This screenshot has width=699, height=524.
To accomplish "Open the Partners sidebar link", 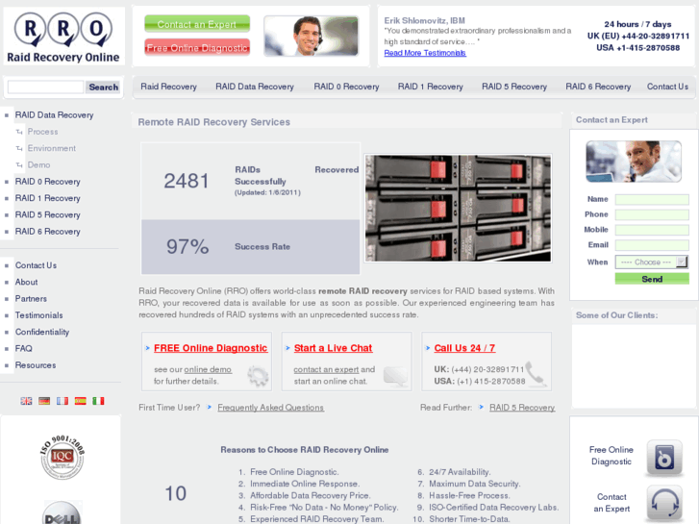I will (x=31, y=299).
